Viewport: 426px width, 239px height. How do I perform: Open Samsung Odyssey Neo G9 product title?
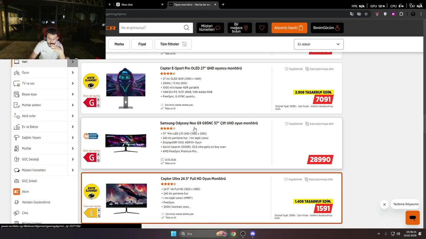click(209, 123)
